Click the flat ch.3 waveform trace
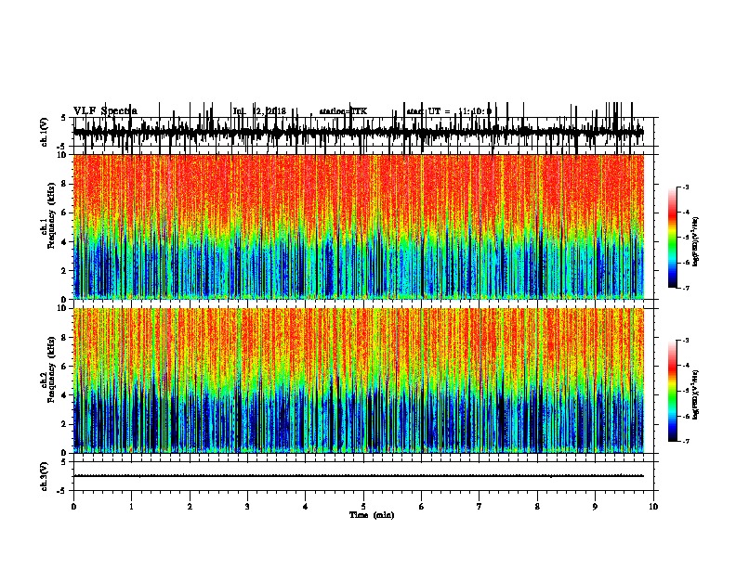Viewport: 736px width, 568px height. point(358,476)
